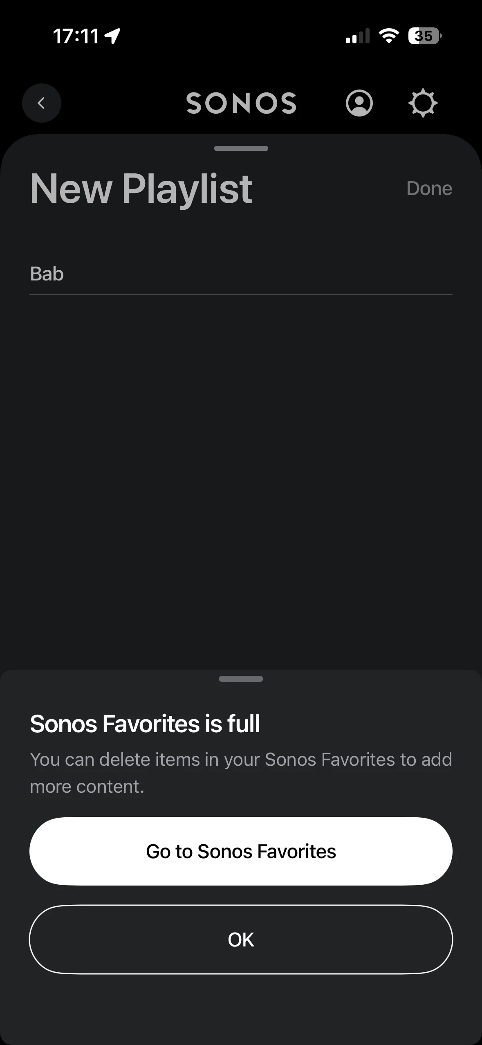Dismiss the alert with OK
The image size is (482, 1045).
point(241,940)
